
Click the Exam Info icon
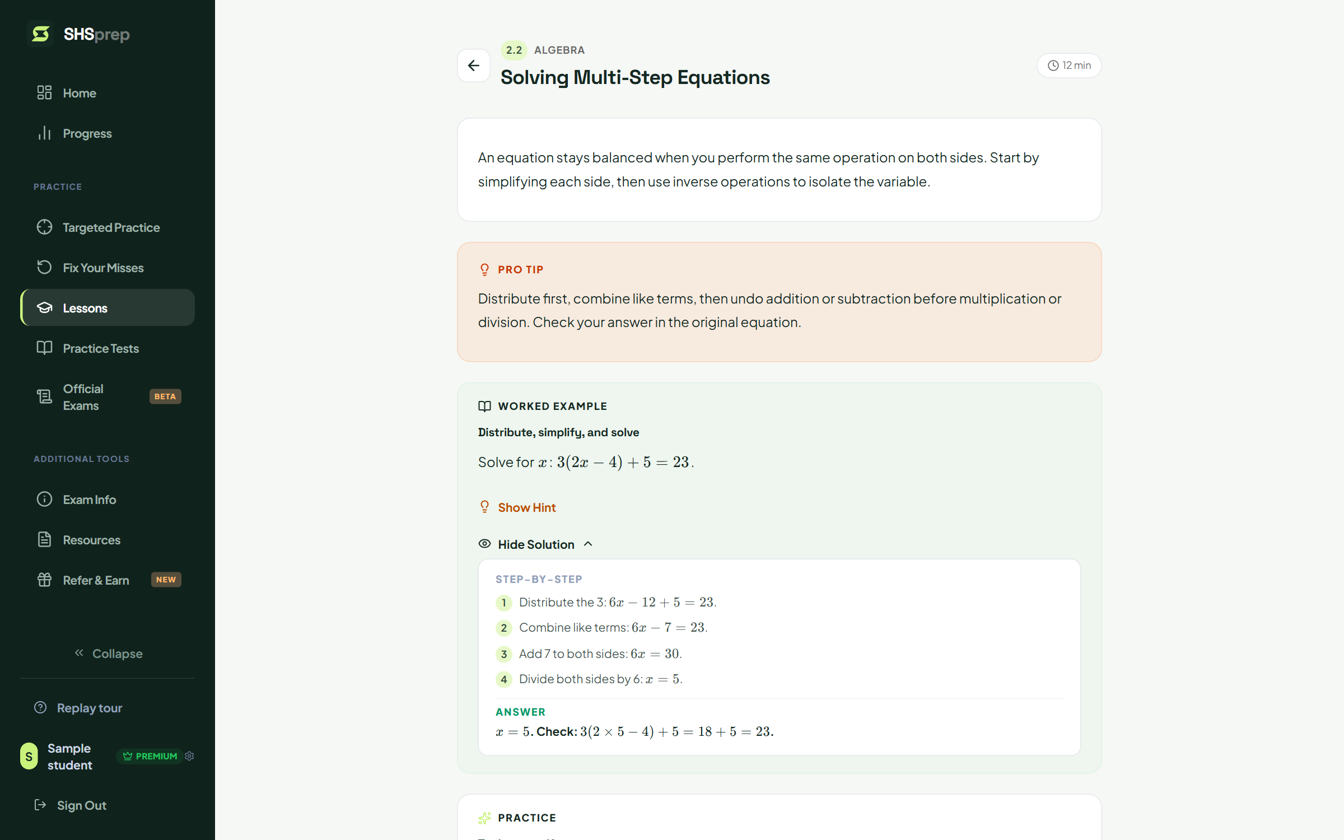point(45,500)
